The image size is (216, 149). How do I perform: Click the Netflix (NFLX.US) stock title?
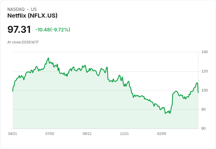click(x=32, y=16)
